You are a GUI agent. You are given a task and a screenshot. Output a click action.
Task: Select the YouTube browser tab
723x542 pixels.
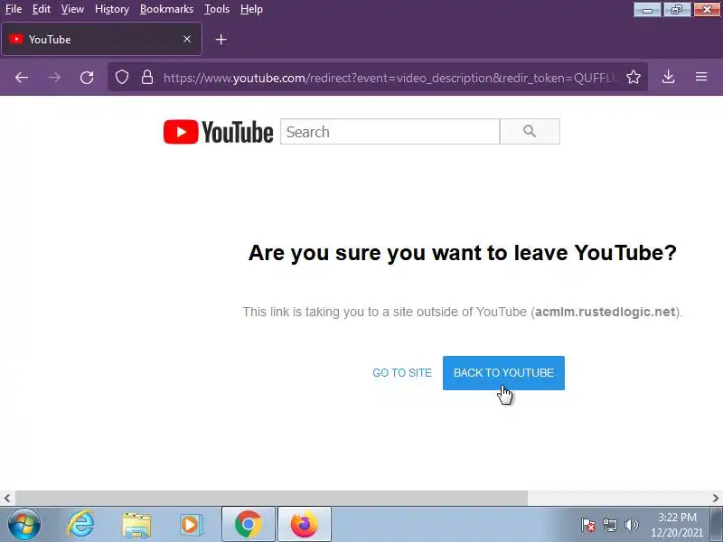pos(101,39)
